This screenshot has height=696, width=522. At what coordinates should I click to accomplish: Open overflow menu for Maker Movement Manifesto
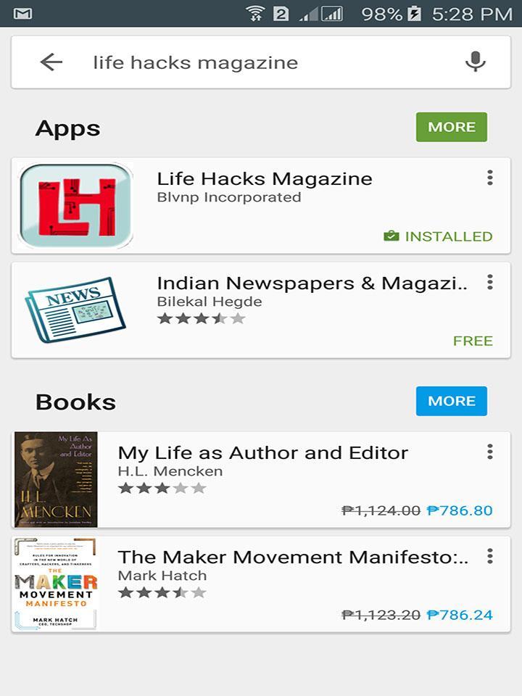(x=490, y=556)
